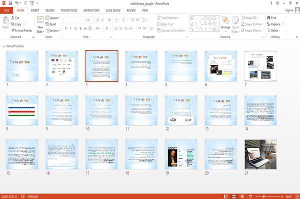
Task: Open Ribbon Display Options
Action: 277,3
